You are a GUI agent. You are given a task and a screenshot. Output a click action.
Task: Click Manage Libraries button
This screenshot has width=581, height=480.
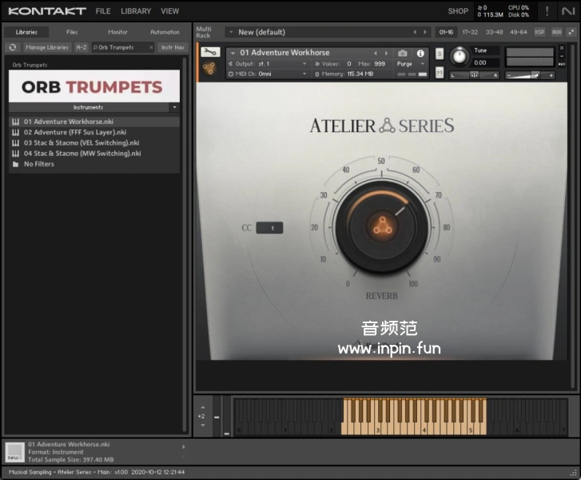click(47, 47)
